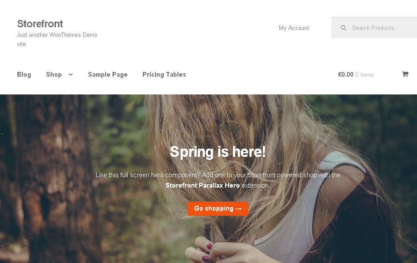Go to Sample Page
Viewport: 417px width, 263px height.
pos(108,75)
